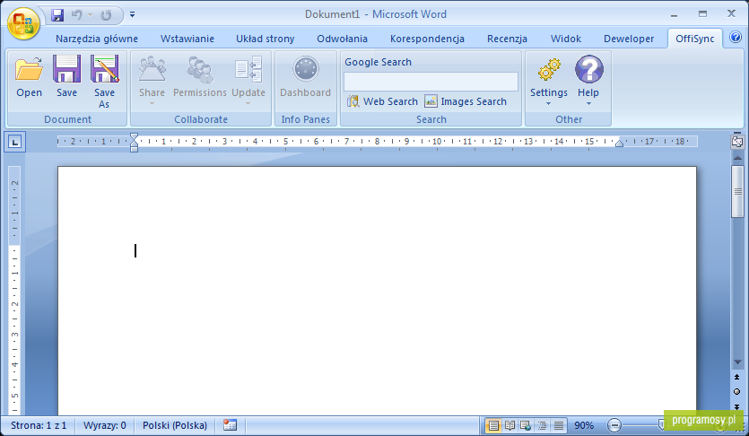Redo action in Quick Access toolbar

(106, 15)
